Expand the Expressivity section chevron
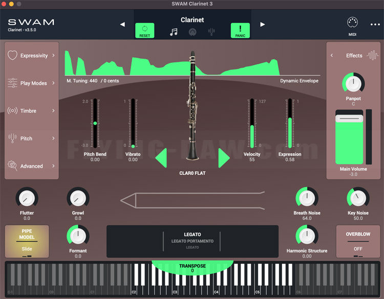 click(53, 55)
